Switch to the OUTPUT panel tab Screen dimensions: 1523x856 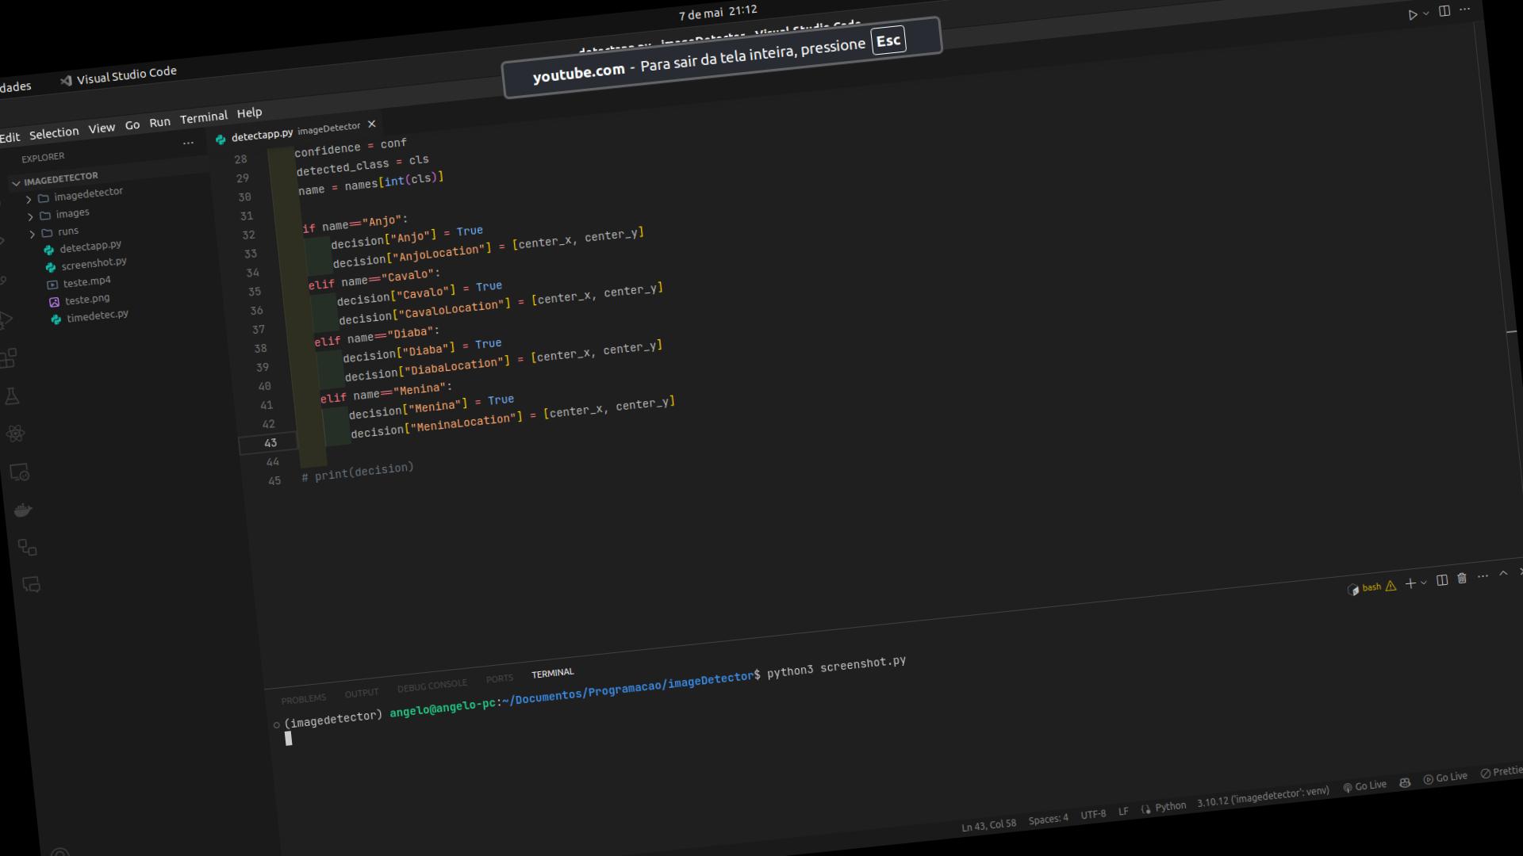pos(362,694)
